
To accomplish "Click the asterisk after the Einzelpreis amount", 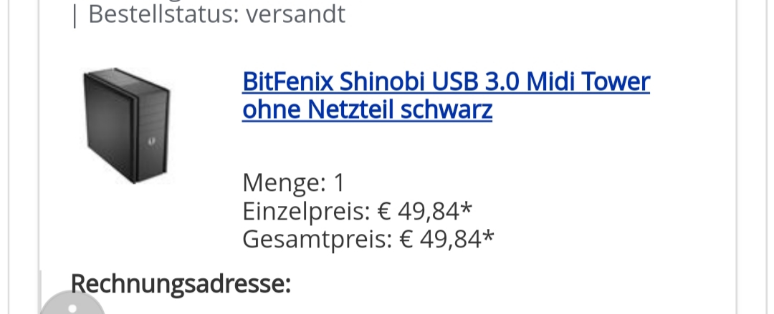I will pos(466,207).
